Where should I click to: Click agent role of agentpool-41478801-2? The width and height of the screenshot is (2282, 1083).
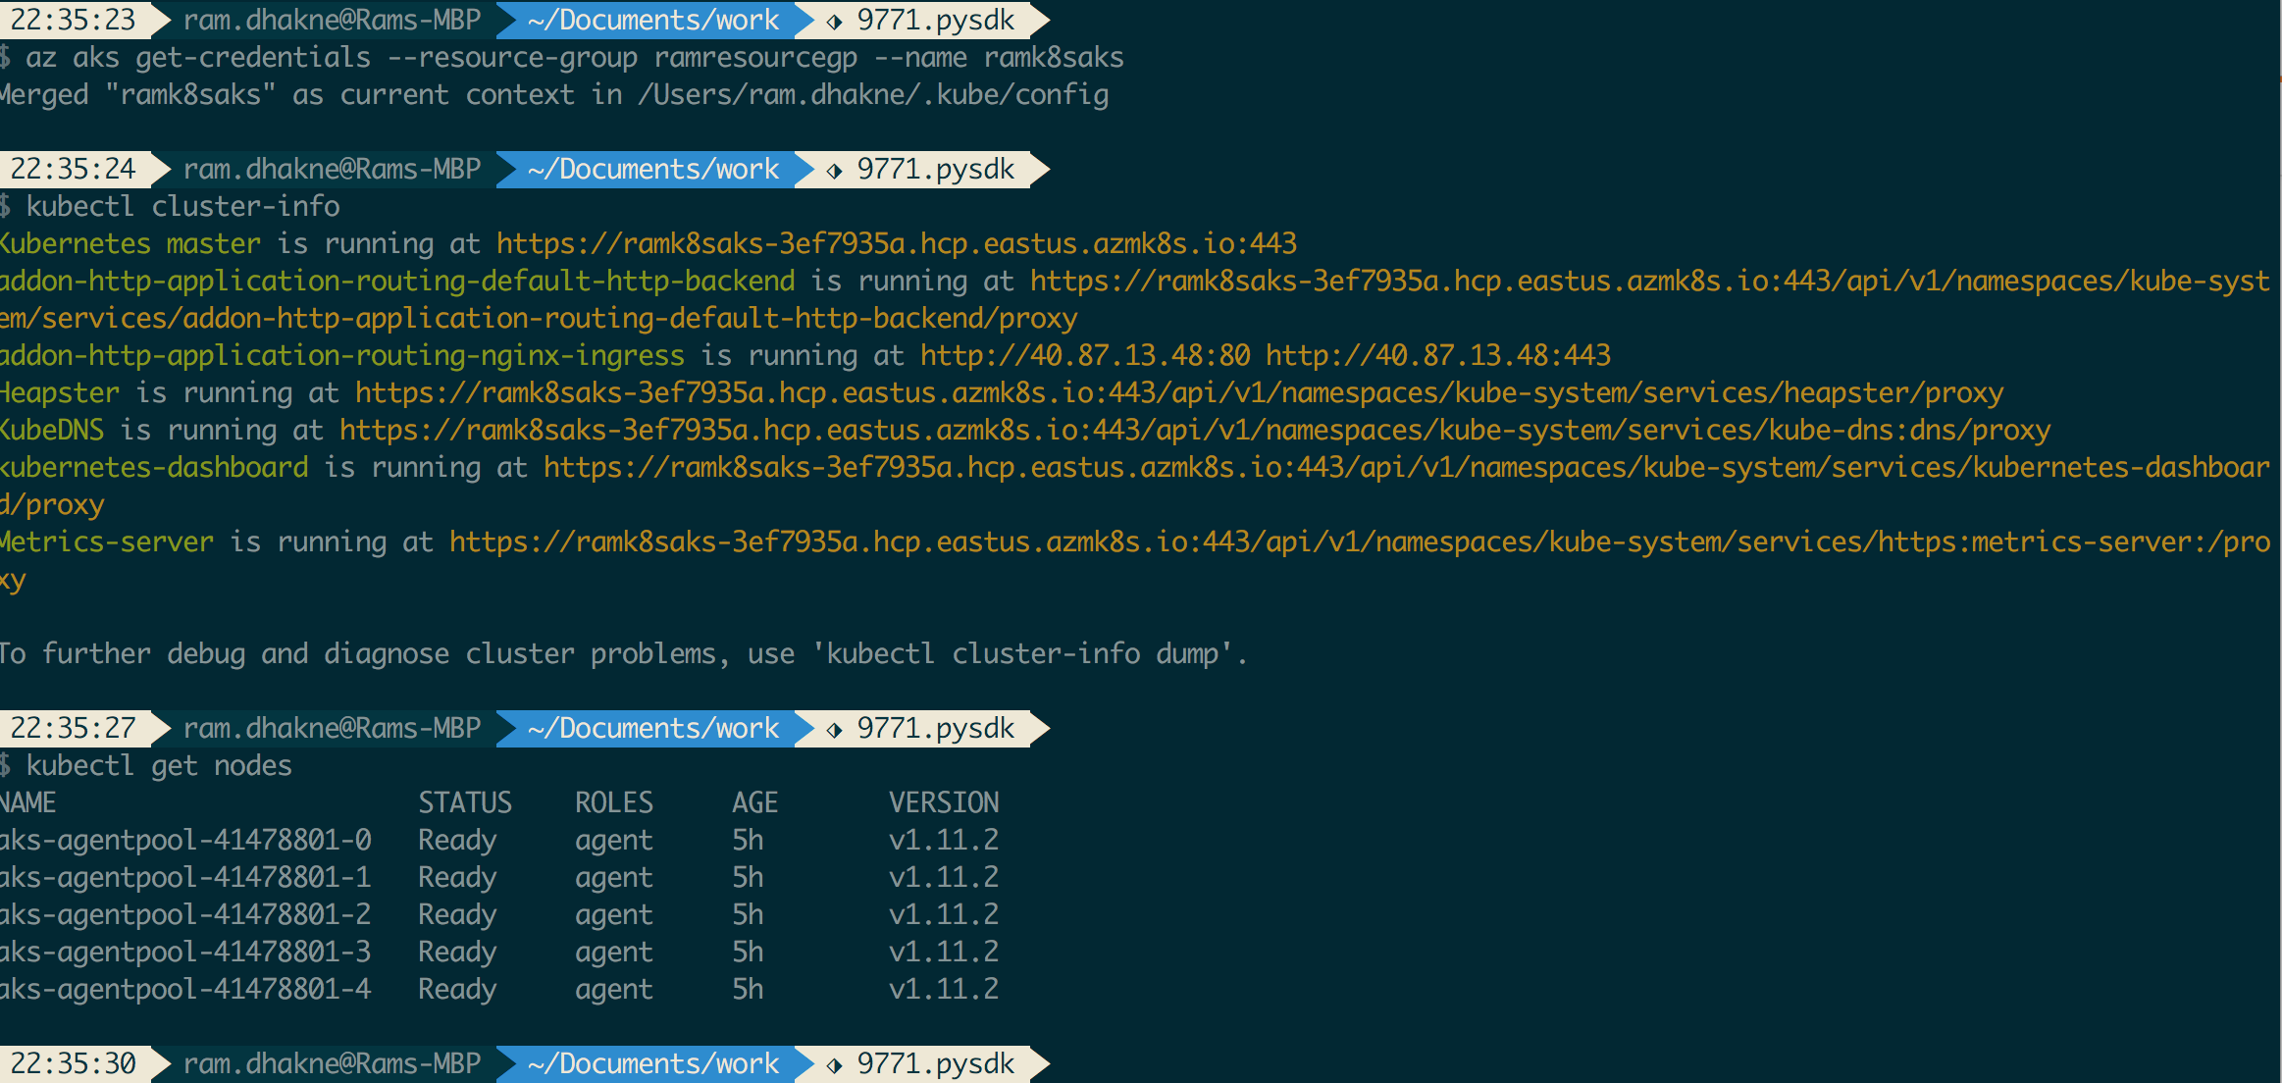tap(614, 916)
